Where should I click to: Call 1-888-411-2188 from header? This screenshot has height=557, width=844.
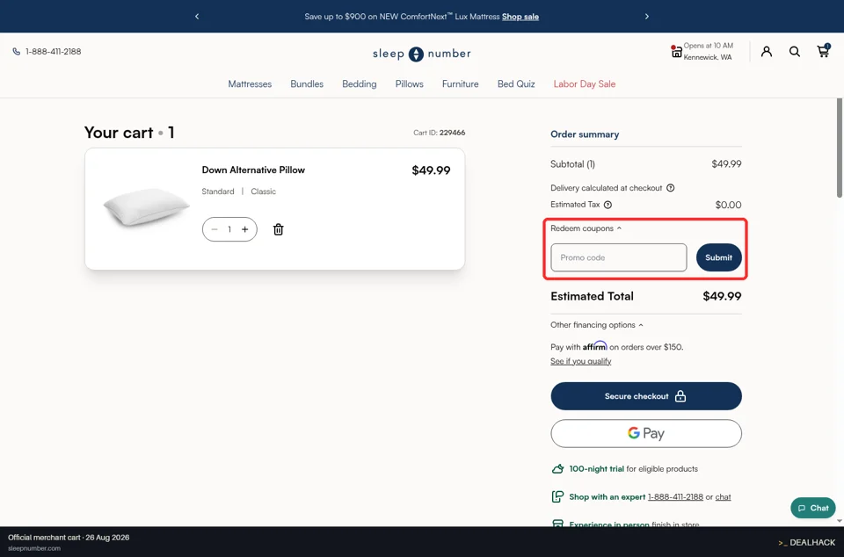[54, 52]
